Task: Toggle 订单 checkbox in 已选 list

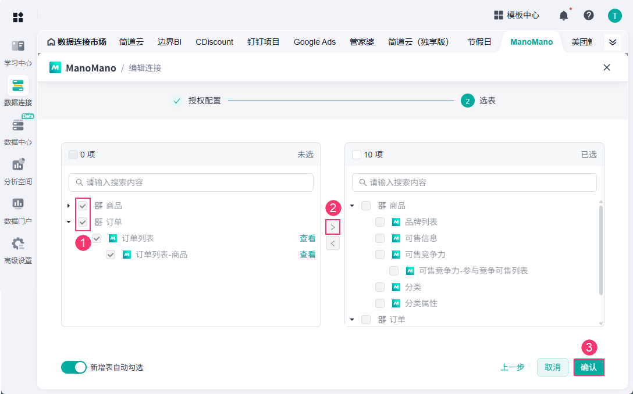Action: click(x=366, y=320)
